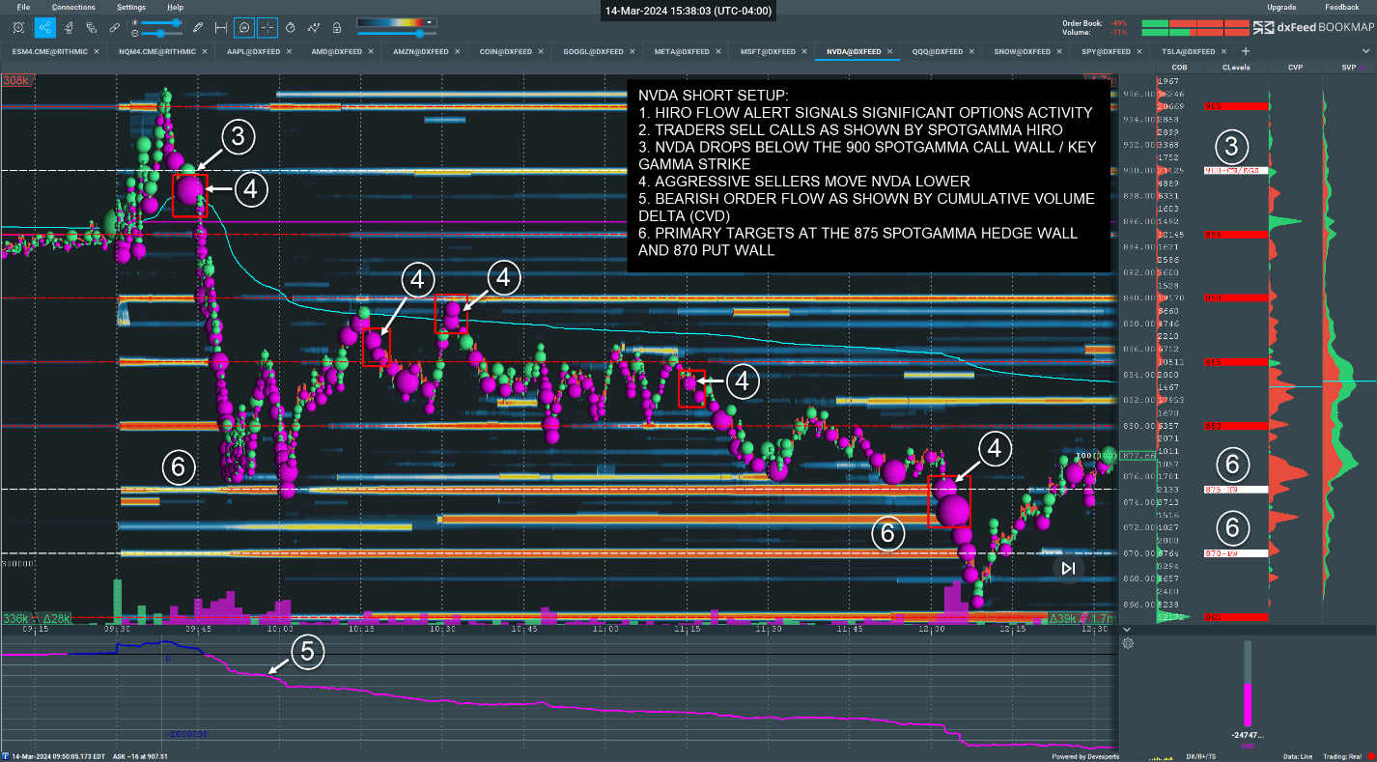Click the chain link icon
1377x762 pixels.
point(115,27)
